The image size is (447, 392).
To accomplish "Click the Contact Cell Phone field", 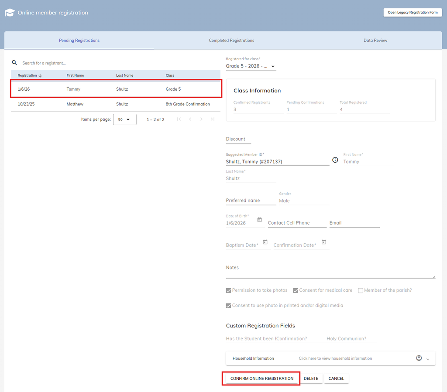I will click(x=297, y=223).
